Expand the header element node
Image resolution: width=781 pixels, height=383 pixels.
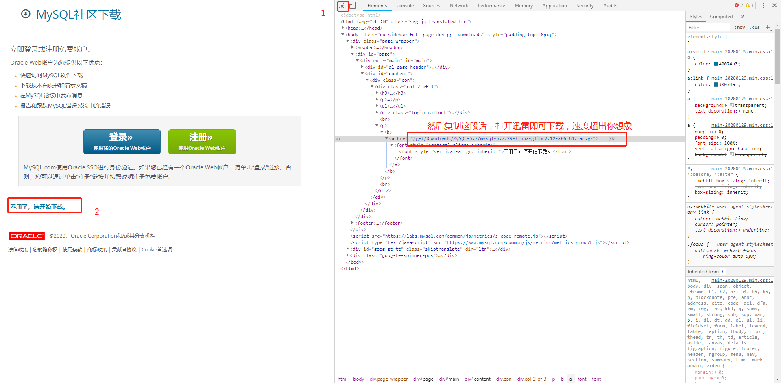click(353, 48)
